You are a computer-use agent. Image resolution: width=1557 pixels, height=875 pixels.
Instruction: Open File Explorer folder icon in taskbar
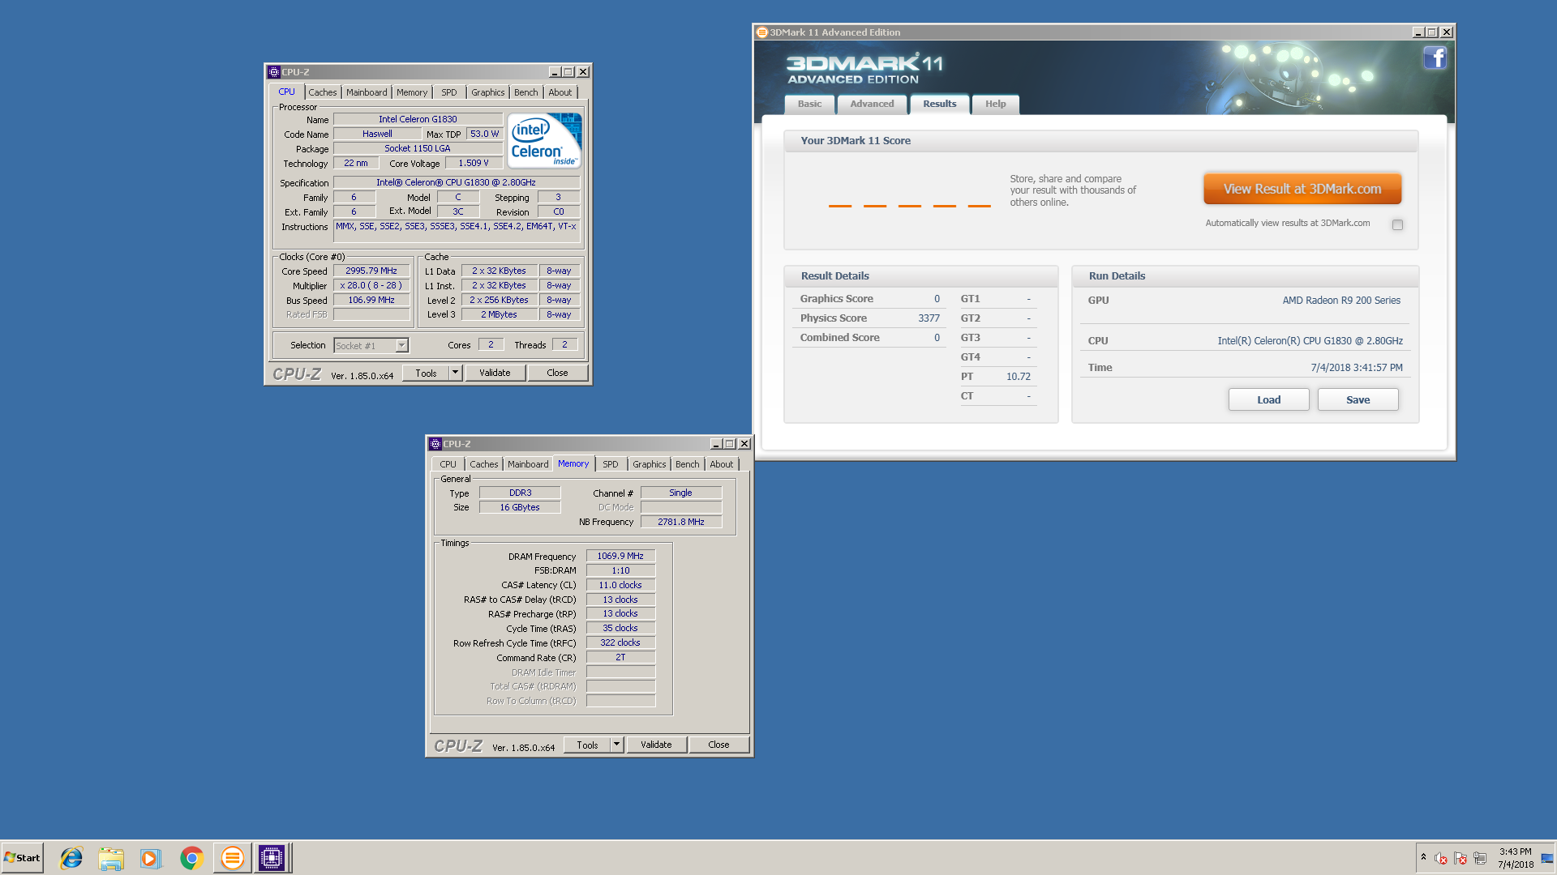111,858
